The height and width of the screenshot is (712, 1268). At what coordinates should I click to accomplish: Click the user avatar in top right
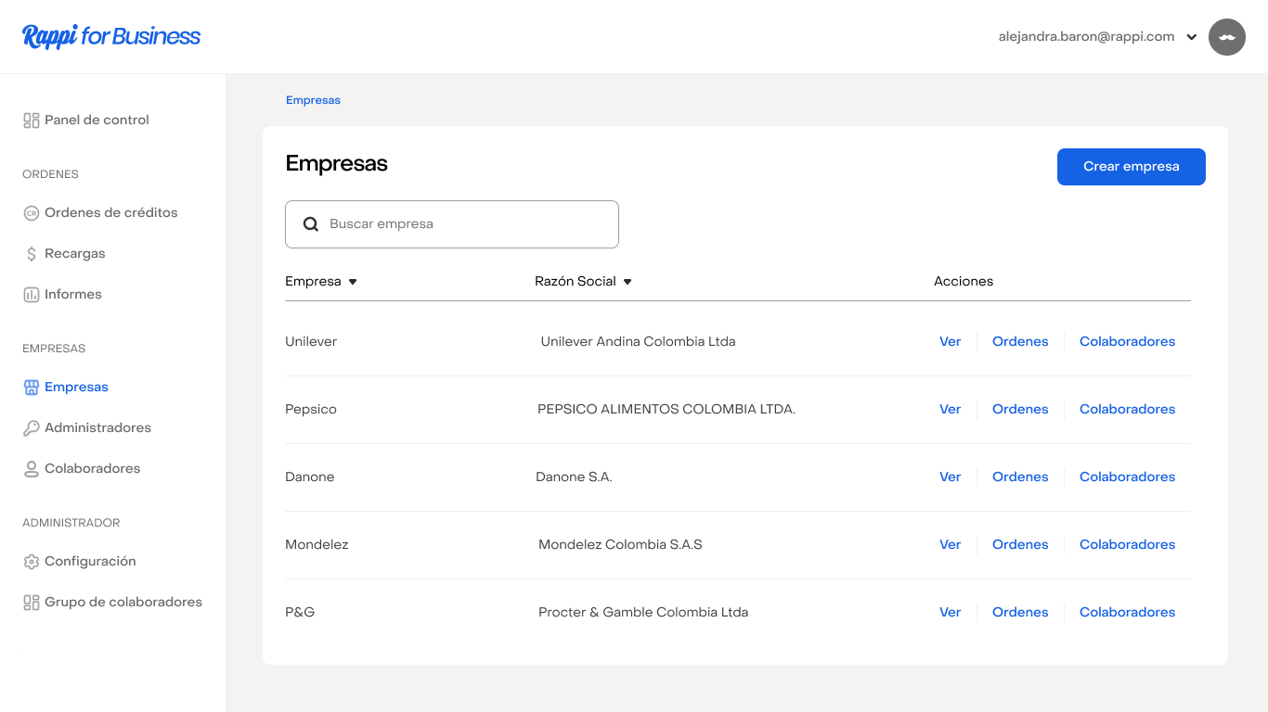(x=1226, y=37)
